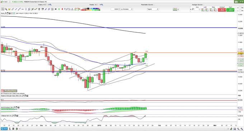Open RSI indicator wrench settings
The image size is (244, 131).
[23, 96]
